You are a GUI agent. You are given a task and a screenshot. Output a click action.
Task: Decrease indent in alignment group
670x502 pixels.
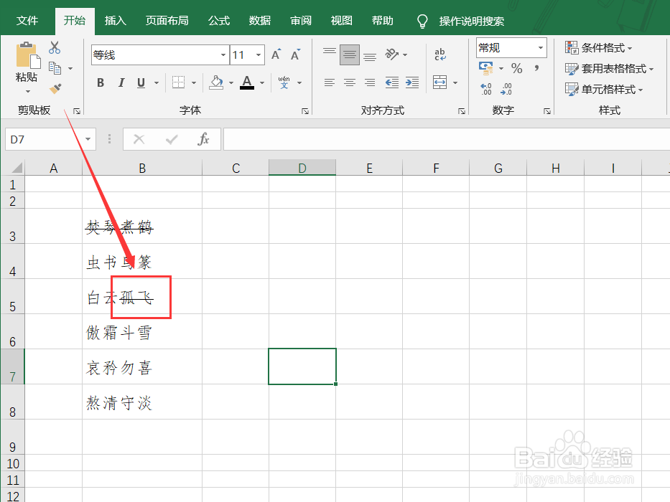coord(392,82)
